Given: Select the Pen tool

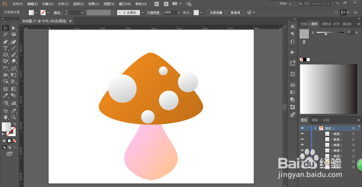Looking at the screenshot, I should coord(5,42).
